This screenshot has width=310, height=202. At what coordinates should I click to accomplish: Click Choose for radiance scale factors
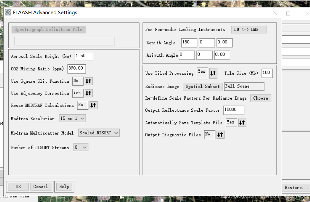coord(260,98)
